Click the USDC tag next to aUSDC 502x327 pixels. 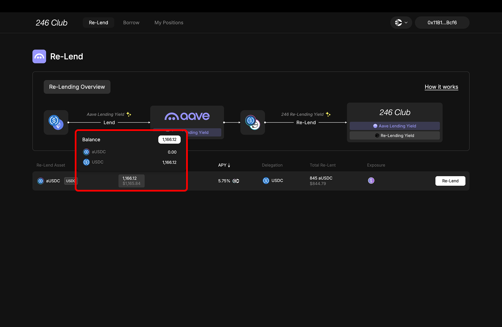tap(71, 181)
